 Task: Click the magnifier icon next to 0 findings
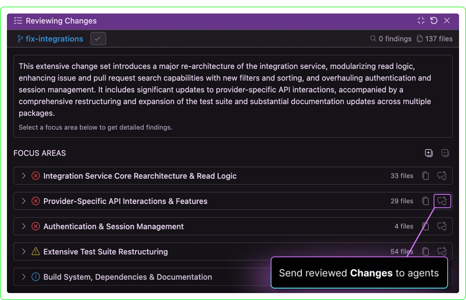click(373, 38)
